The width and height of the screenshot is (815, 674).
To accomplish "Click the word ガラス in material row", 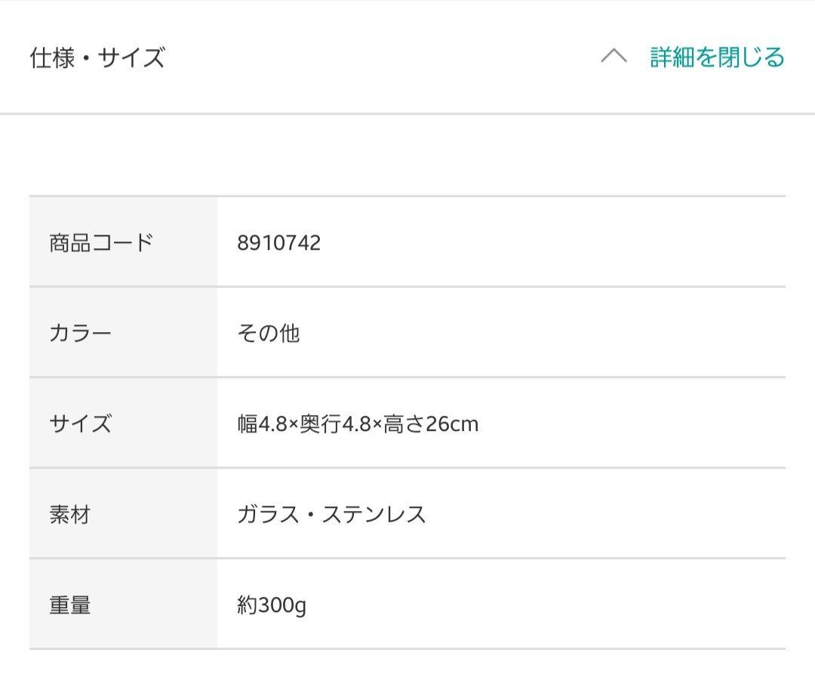I will (268, 515).
